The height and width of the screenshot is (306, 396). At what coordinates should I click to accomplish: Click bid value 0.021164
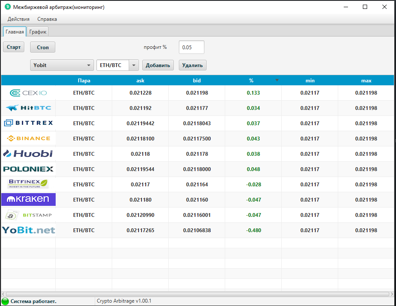click(x=197, y=185)
